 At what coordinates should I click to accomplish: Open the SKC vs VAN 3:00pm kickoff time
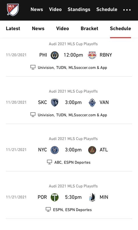tap(73, 102)
